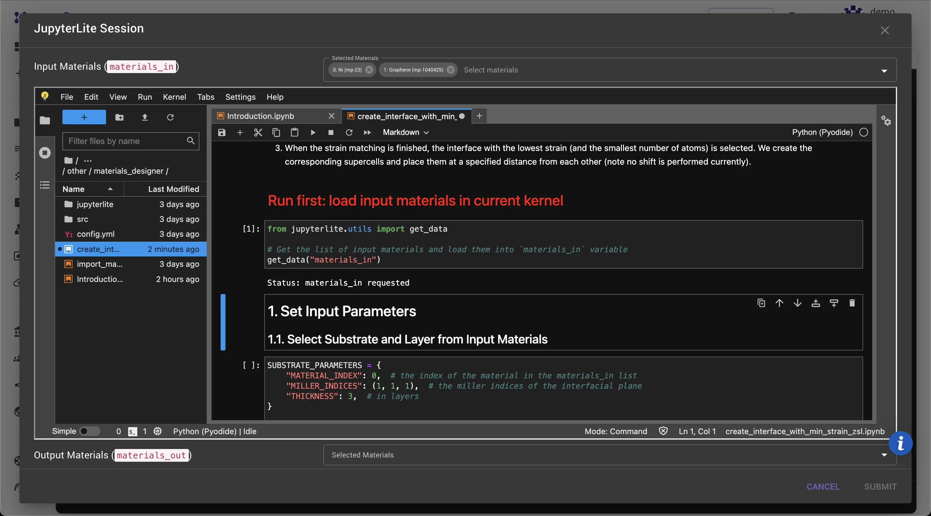Open the Markdown cell type dropdown
Viewport: 931px width, 516px height.
pyautogui.click(x=405, y=132)
